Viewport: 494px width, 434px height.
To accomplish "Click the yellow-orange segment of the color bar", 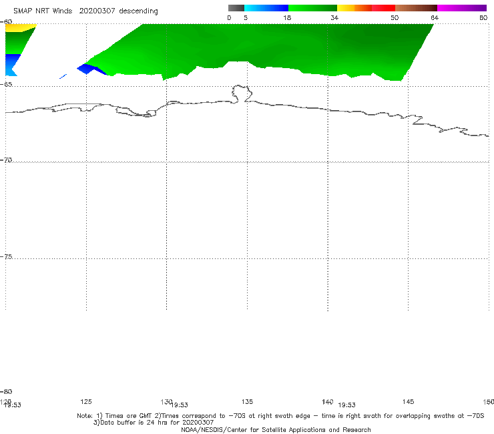I will [354, 8].
